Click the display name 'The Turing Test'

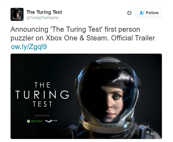pyautogui.click(x=44, y=12)
